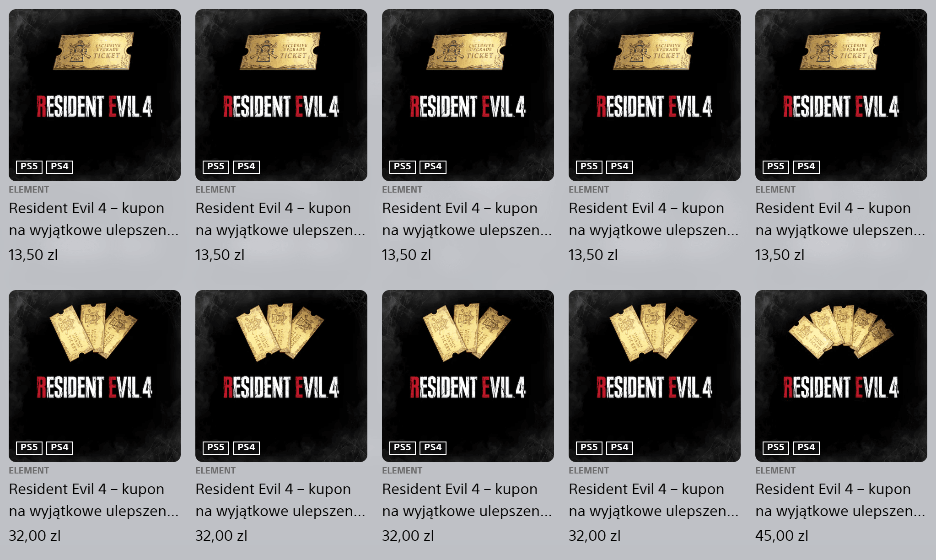Click golden ticket image on second top-row item
Viewport: 936px width, 560px height.
[x=280, y=51]
